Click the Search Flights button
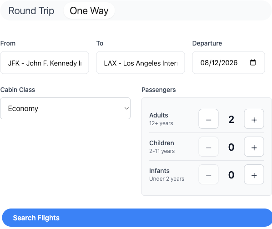 pyautogui.click(x=137, y=218)
